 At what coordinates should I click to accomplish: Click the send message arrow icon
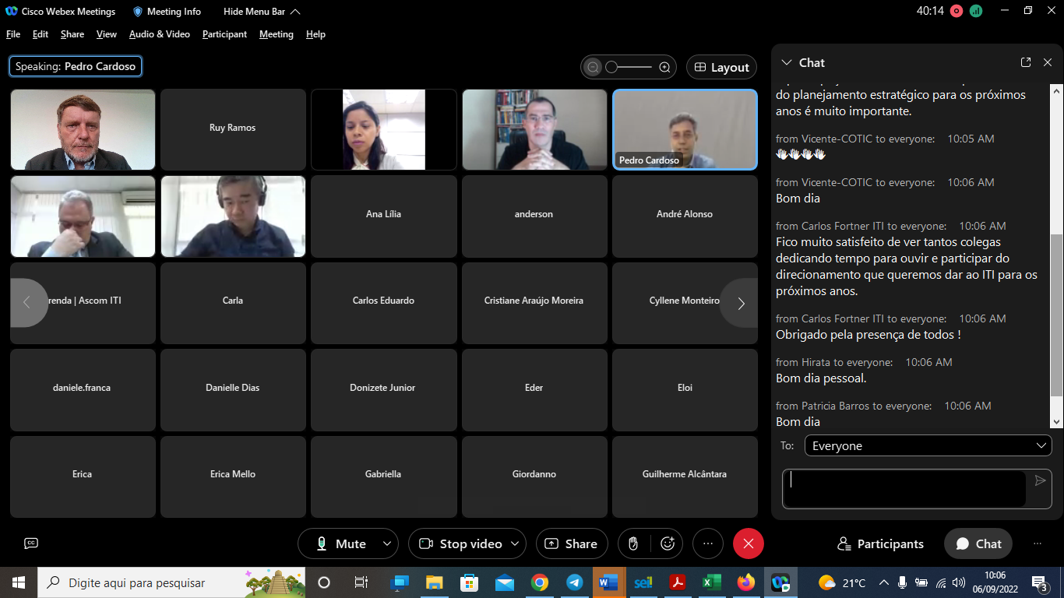(x=1040, y=480)
